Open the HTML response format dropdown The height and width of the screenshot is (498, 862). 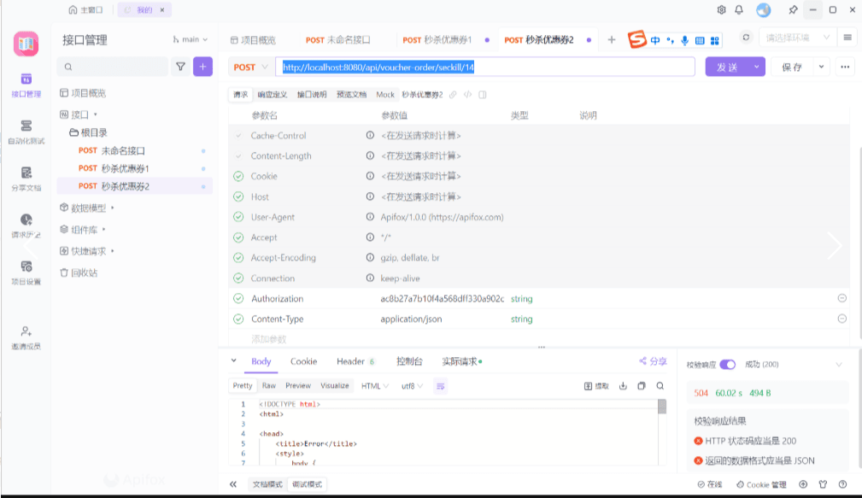pos(375,386)
